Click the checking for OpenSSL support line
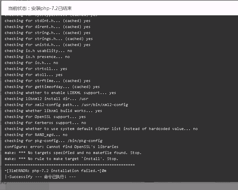Screen dimensions: 238x190 (45, 117)
